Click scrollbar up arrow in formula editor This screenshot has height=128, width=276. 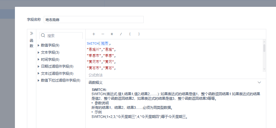(264, 42)
